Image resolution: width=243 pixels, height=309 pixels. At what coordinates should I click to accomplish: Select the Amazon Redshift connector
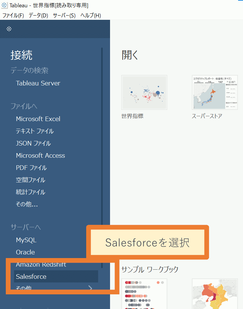click(41, 264)
